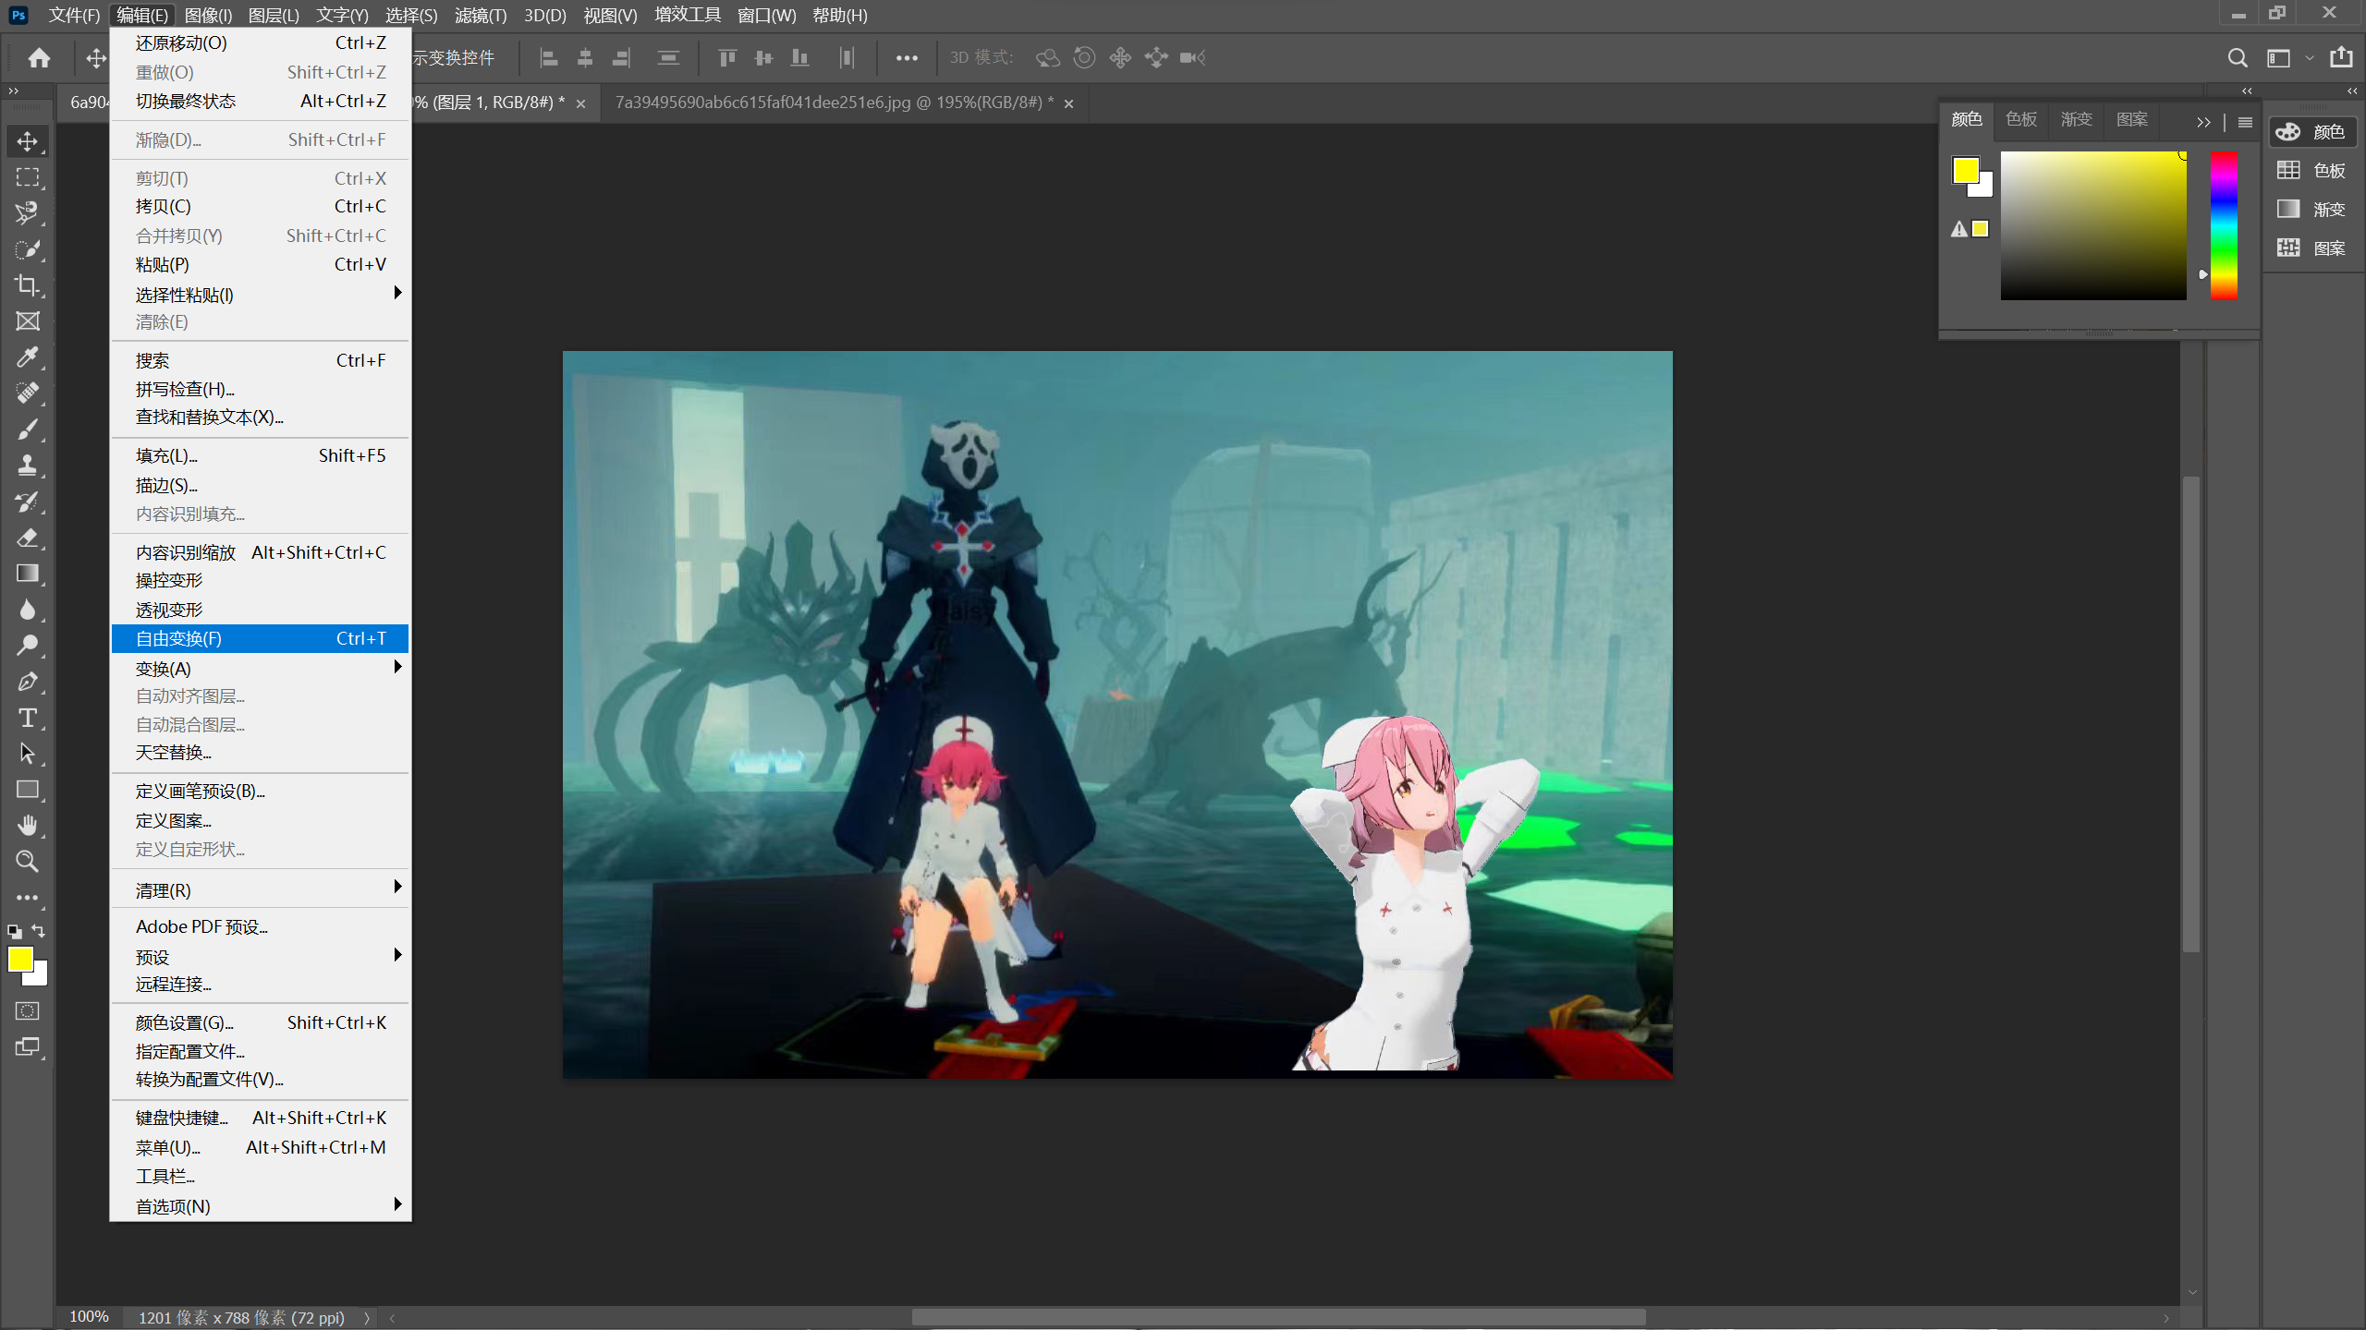2366x1330 pixels.
Task: Select the Gradient tool
Action: (x=27, y=574)
